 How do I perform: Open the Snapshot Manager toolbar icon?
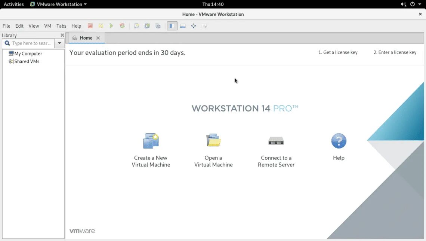(158, 26)
